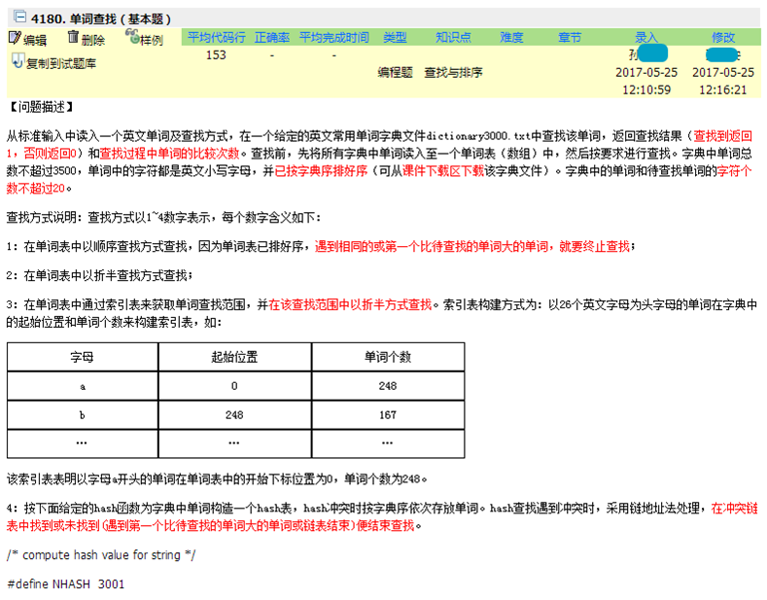This screenshot has width=767, height=600.
Task: Click the 起始位置 table header cell
Action: tap(234, 357)
